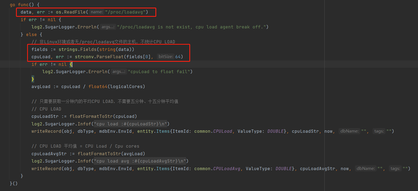Click the "cpu load :#{cpuLoadStr}\n" format string
This screenshot has width=418, height=191.
pyautogui.click(x=130, y=124)
